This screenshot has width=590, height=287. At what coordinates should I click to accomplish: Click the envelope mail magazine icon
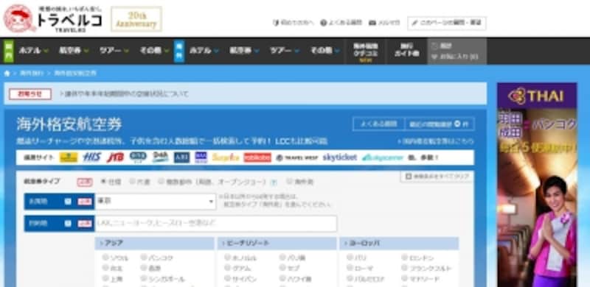click(x=372, y=23)
